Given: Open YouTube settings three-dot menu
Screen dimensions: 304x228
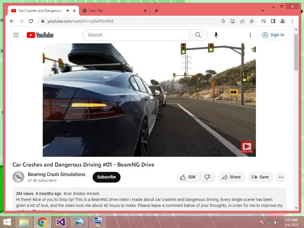Looking at the screenshot, I should pos(250,35).
